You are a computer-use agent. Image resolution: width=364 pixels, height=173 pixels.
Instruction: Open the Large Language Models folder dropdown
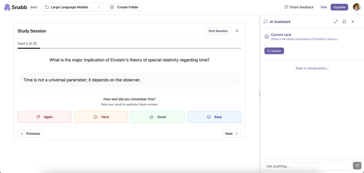tap(73, 7)
